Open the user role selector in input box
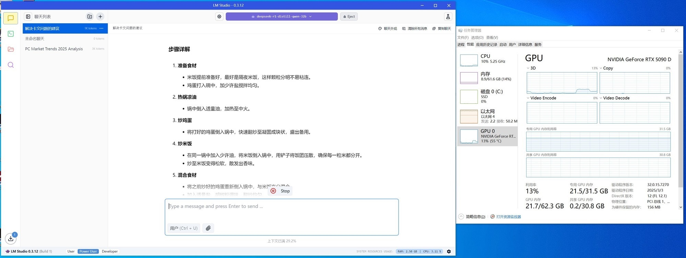686x258 pixels. (x=184, y=228)
